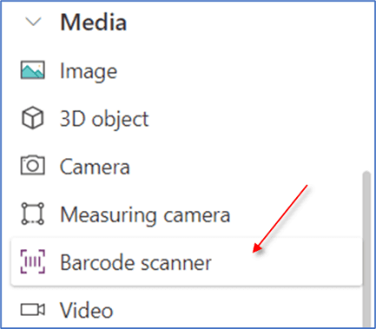The width and height of the screenshot is (376, 329).
Task: Click empty space right of Image label
Action: click(x=232, y=71)
